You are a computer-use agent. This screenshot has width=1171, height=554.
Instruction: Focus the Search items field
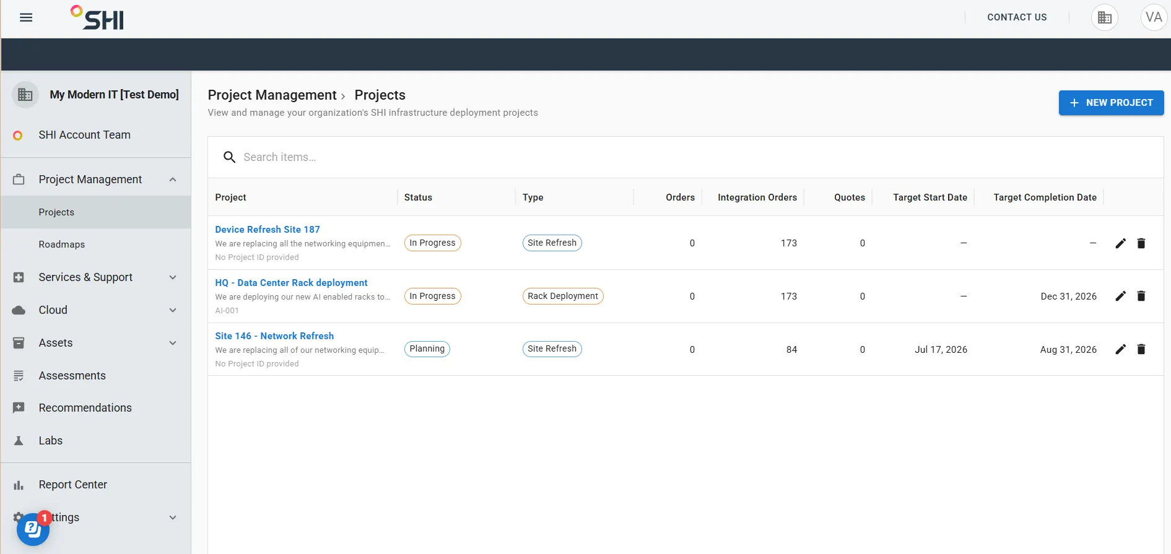click(x=686, y=157)
